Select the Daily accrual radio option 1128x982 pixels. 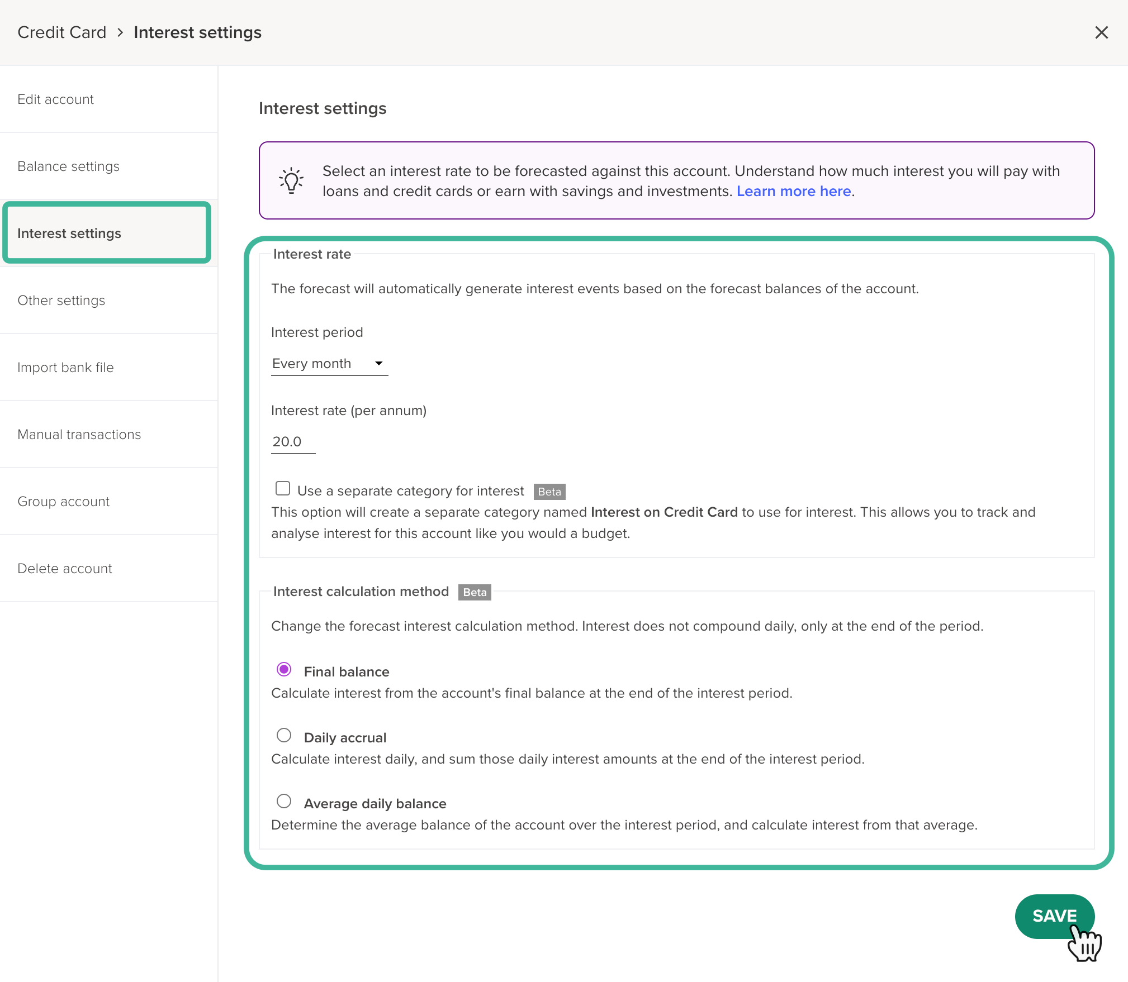284,735
